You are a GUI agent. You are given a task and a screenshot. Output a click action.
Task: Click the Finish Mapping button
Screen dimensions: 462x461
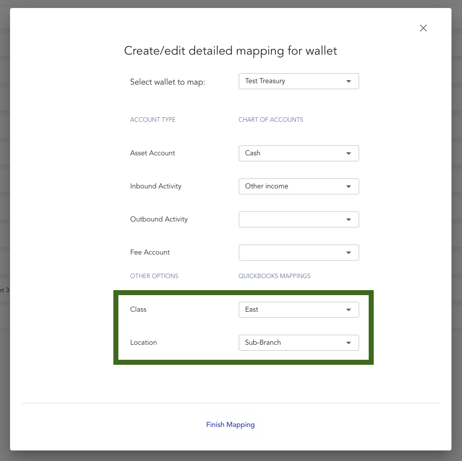tap(230, 424)
